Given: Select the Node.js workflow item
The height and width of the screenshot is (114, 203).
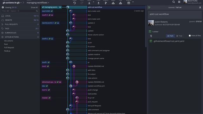Looking at the screenshot, I should coord(7,51).
